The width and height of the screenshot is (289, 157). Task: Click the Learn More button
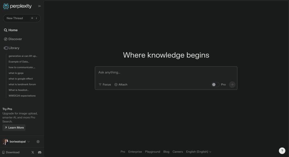14,128
